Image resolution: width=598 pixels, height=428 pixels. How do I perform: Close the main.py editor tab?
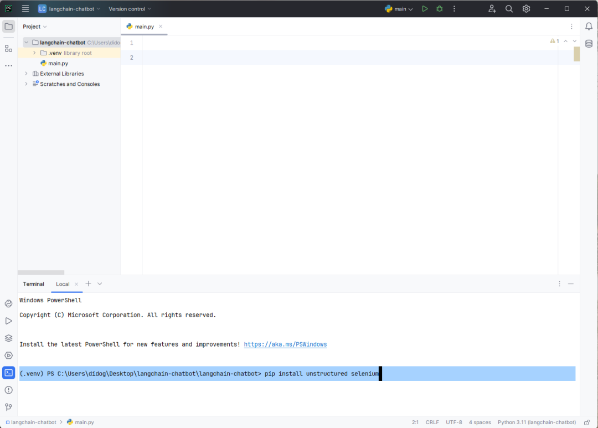coord(161,27)
